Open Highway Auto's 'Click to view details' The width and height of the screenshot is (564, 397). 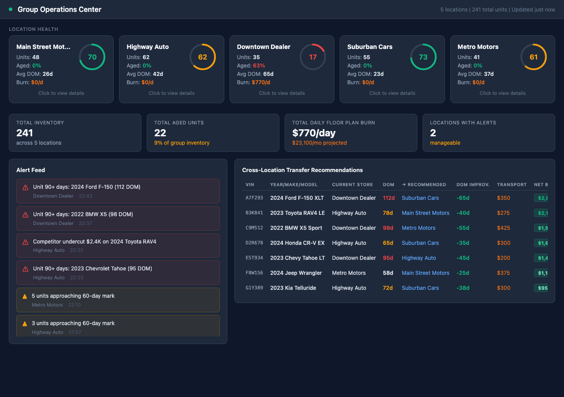171,93
